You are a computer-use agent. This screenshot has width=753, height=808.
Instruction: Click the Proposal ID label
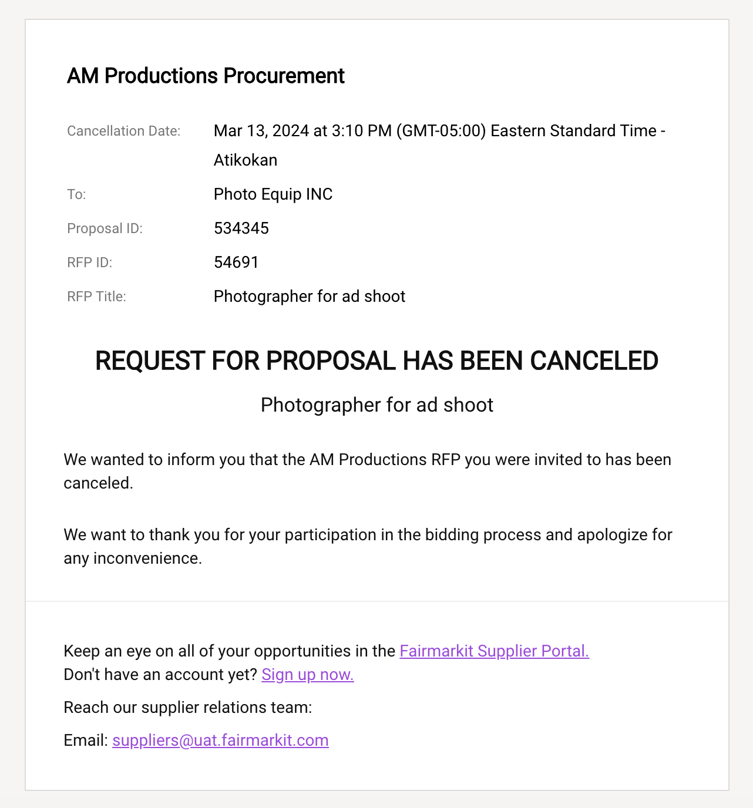tap(105, 228)
